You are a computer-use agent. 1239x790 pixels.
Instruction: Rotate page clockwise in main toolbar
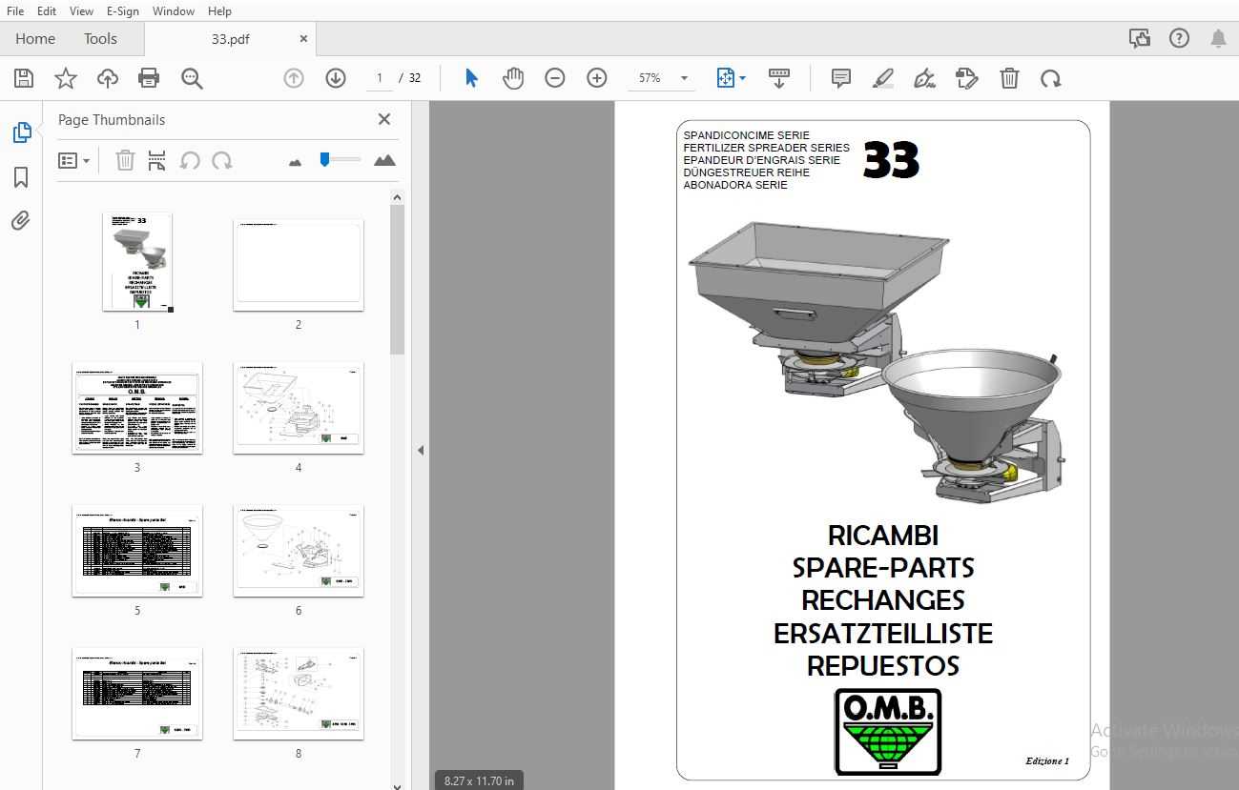(x=1051, y=78)
